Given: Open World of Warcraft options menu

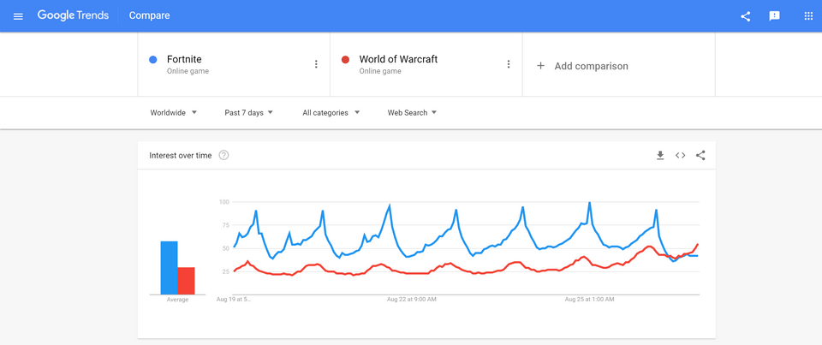Looking at the screenshot, I should (x=509, y=64).
